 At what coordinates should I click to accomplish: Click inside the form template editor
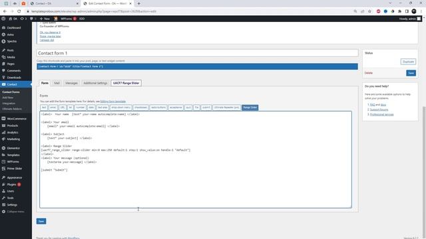click(x=196, y=159)
